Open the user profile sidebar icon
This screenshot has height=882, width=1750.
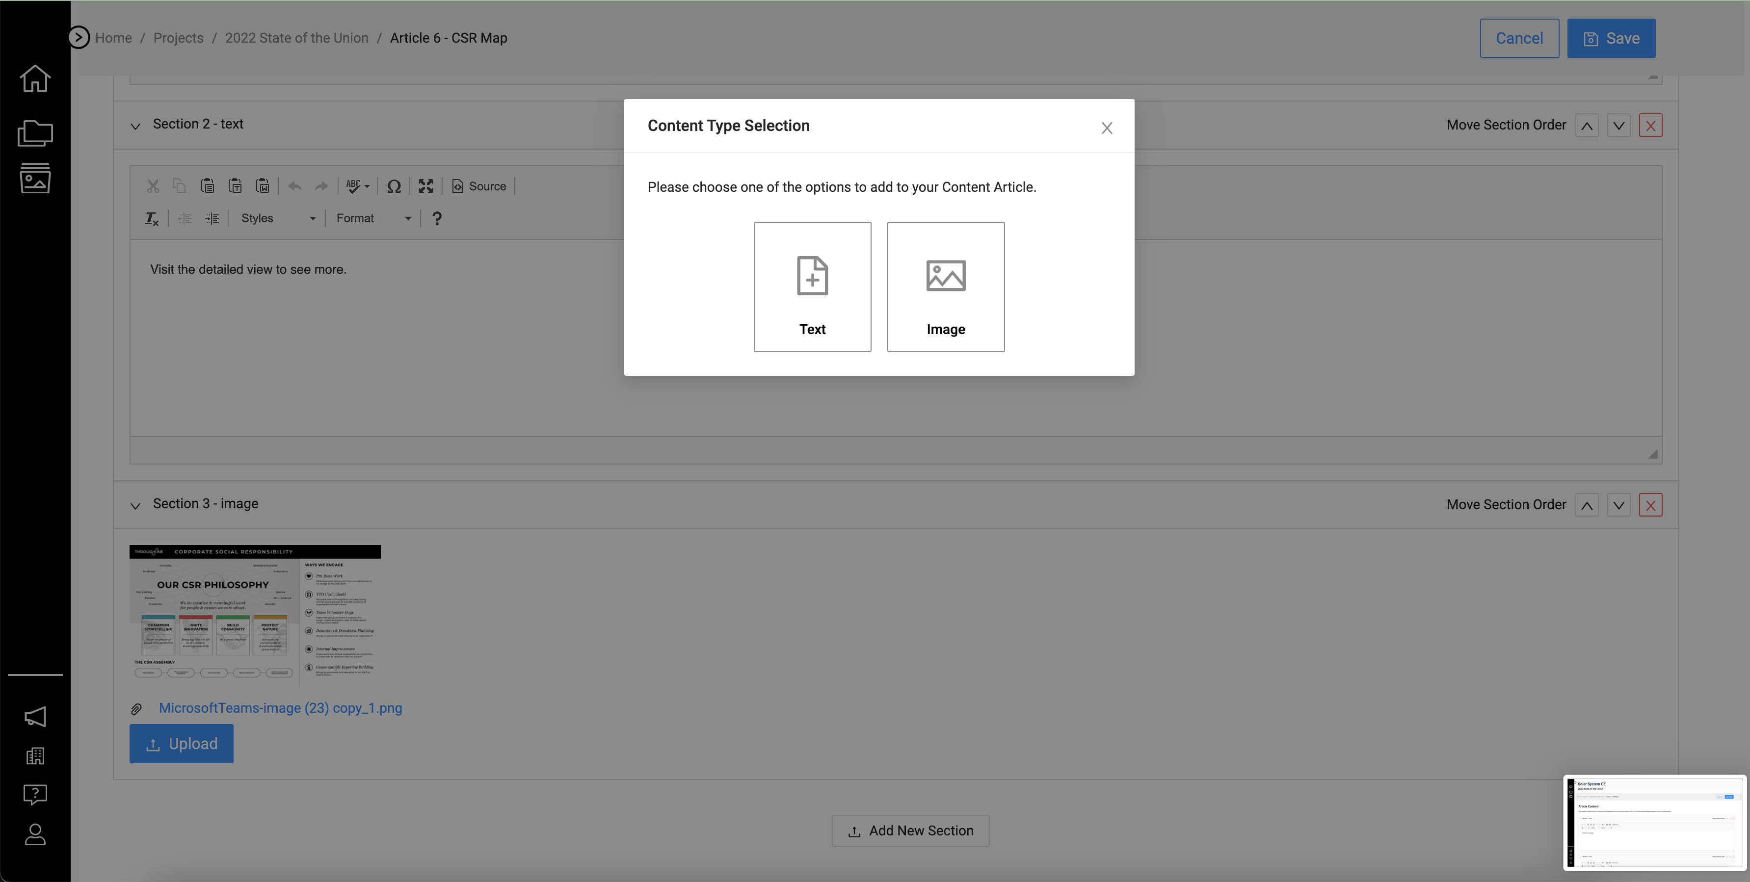(x=35, y=834)
